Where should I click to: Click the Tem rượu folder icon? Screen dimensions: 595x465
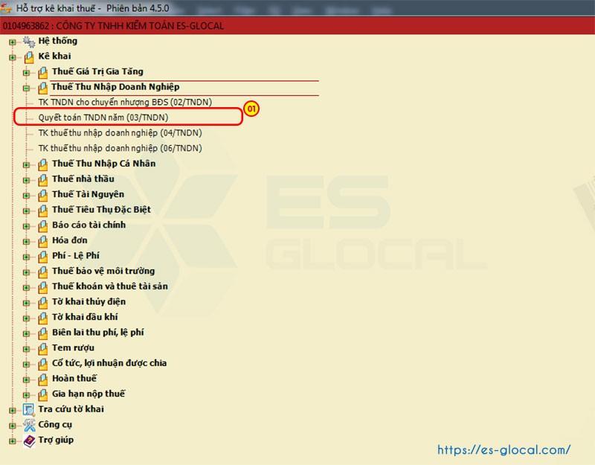pos(43,348)
